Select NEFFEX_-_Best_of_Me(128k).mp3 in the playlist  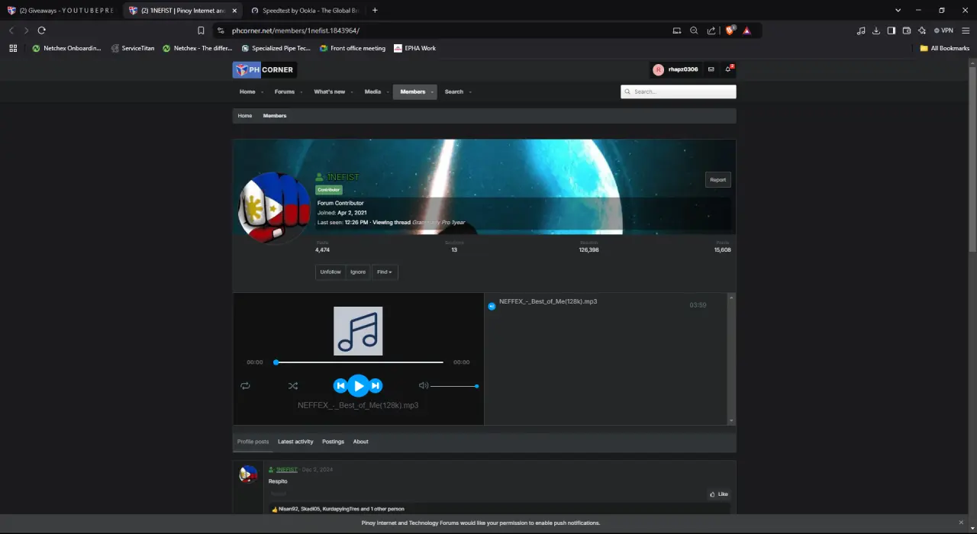coord(548,301)
